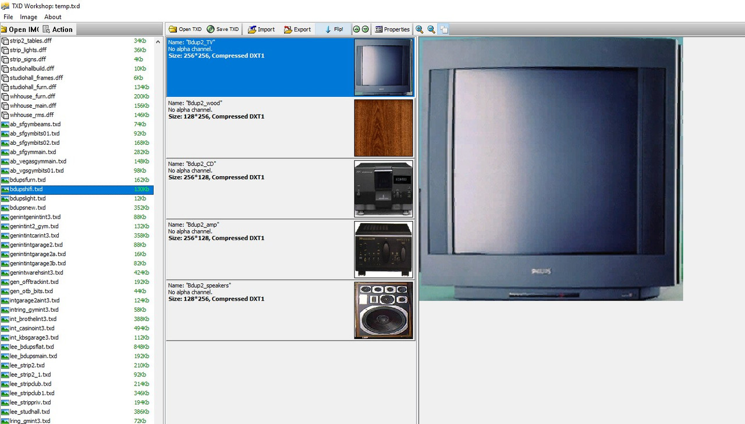Select ab_sfgymbits02.txd entry
This screenshot has height=424, width=745.
77,143
